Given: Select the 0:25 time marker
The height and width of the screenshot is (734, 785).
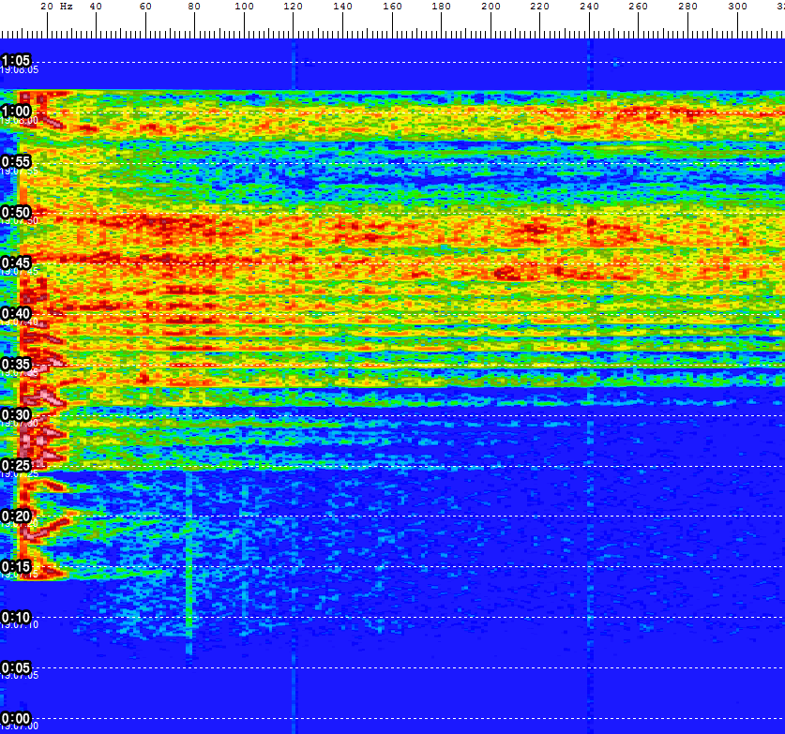Looking at the screenshot, I should pyautogui.click(x=16, y=464).
